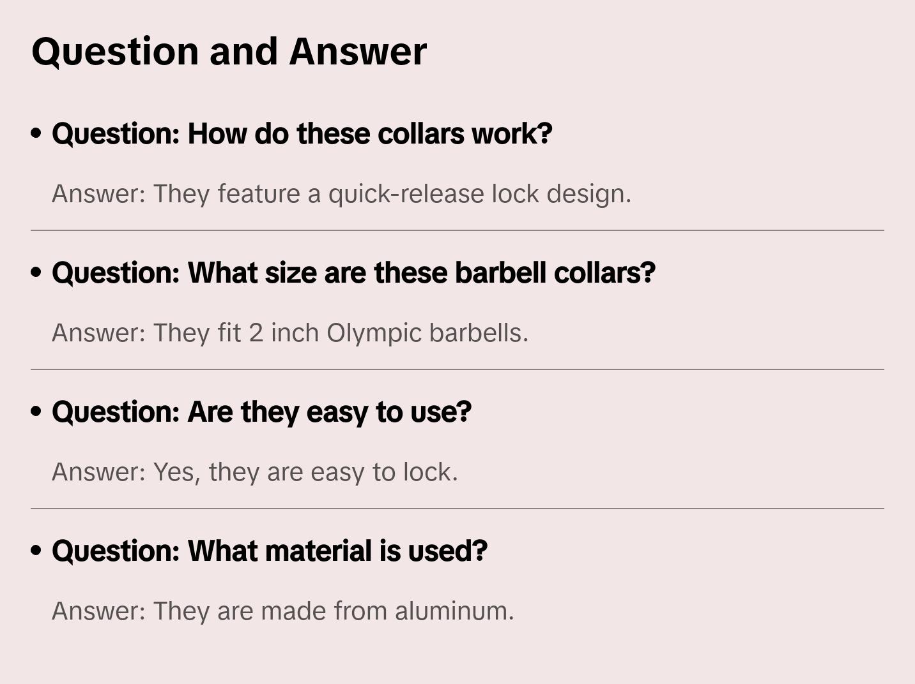
Task: Click the '2 inch Olympic barbells' answer
Action: click(x=290, y=333)
